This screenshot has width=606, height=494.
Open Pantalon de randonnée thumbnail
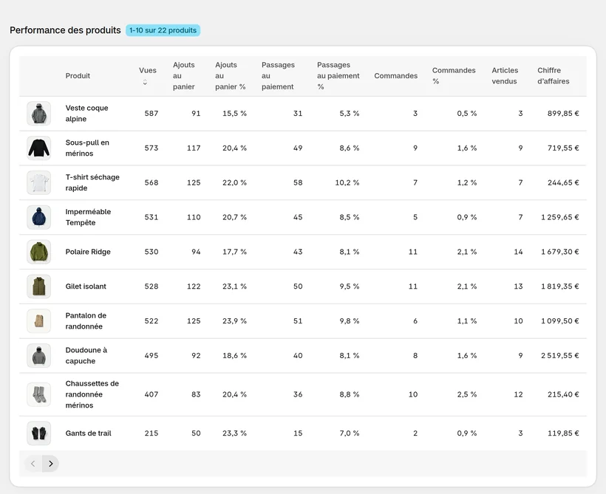38,321
